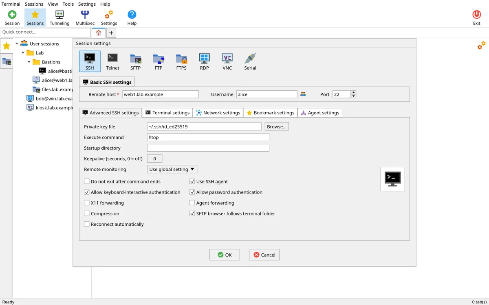Click the home tab icon
Screen dimensions: 489x305
[99, 33]
